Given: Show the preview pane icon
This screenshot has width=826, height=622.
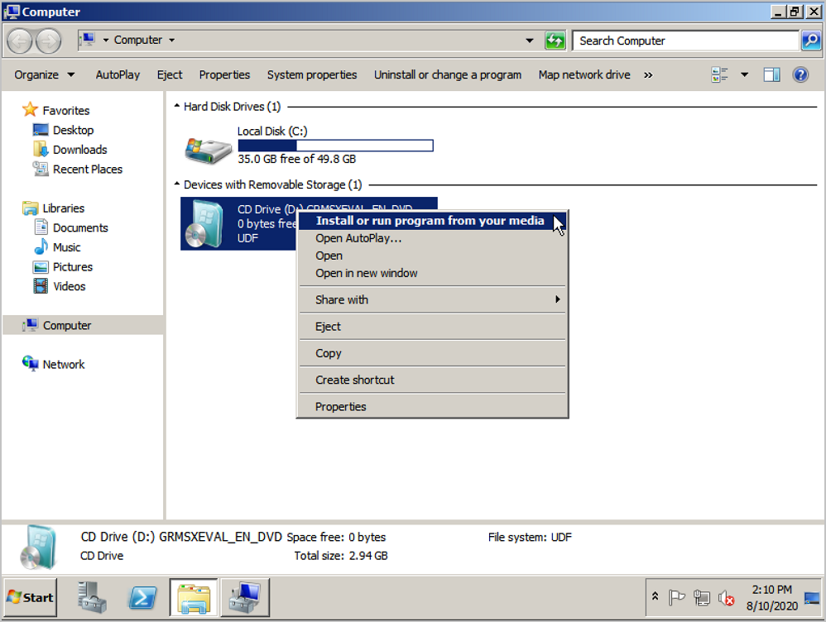Looking at the screenshot, I should tap(771, 74).
